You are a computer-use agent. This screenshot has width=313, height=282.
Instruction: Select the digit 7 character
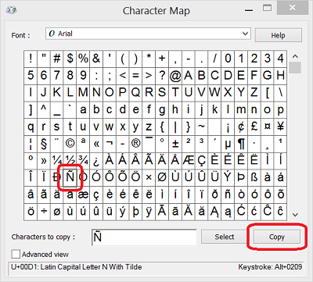coord(56,76)
